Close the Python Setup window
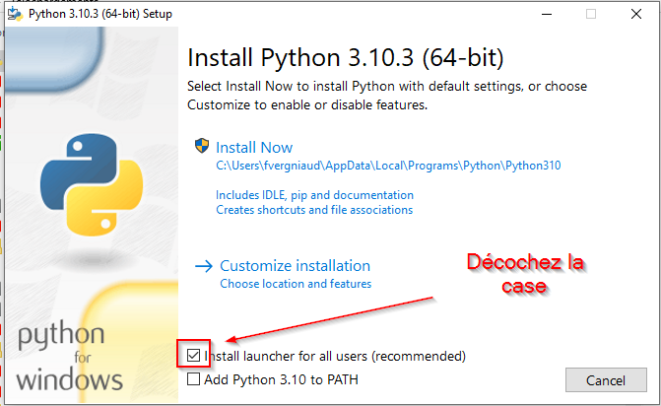This screenshot has width=661, height=406. coord(636,14)
